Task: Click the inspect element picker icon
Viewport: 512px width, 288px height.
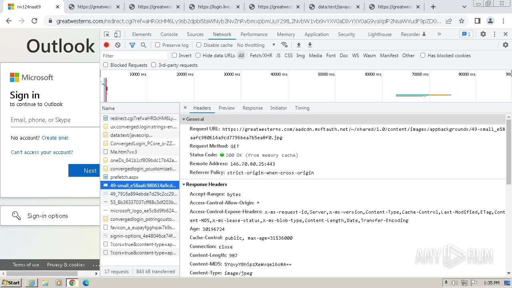Action: tap(106, 34)
